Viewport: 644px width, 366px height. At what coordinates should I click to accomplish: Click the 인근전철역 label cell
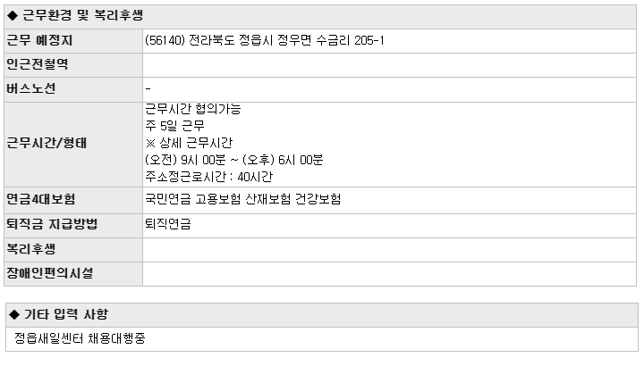point(73,65)
